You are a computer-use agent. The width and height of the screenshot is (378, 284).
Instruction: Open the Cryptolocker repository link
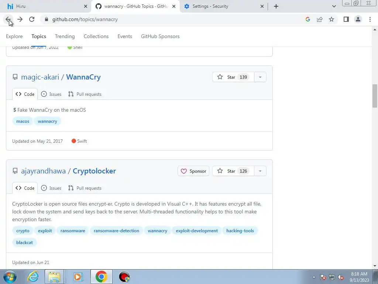tap(94, 171)
